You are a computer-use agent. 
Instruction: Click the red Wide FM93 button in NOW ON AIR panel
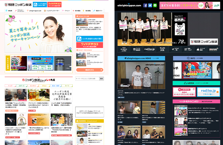click(x=89, y=45)
